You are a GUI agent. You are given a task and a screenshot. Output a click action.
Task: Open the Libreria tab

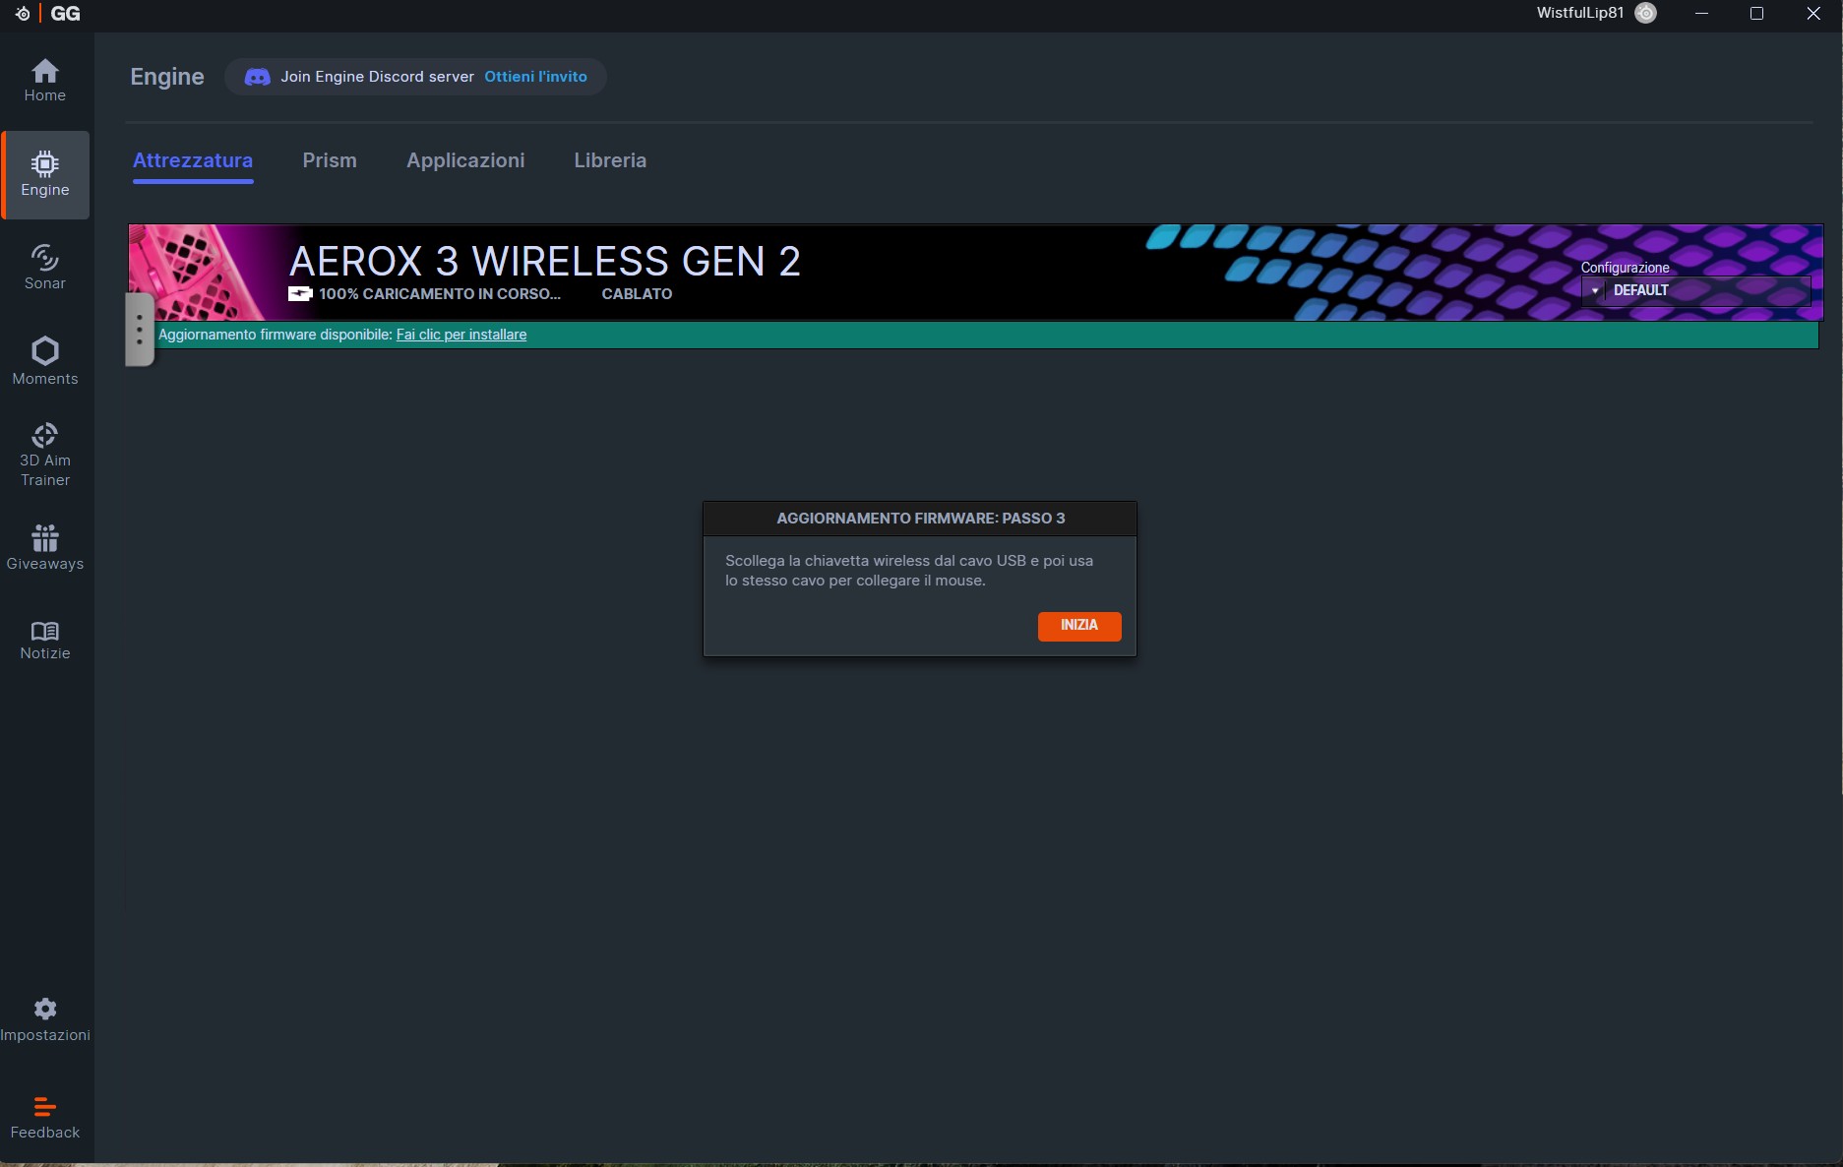(610, 160)
